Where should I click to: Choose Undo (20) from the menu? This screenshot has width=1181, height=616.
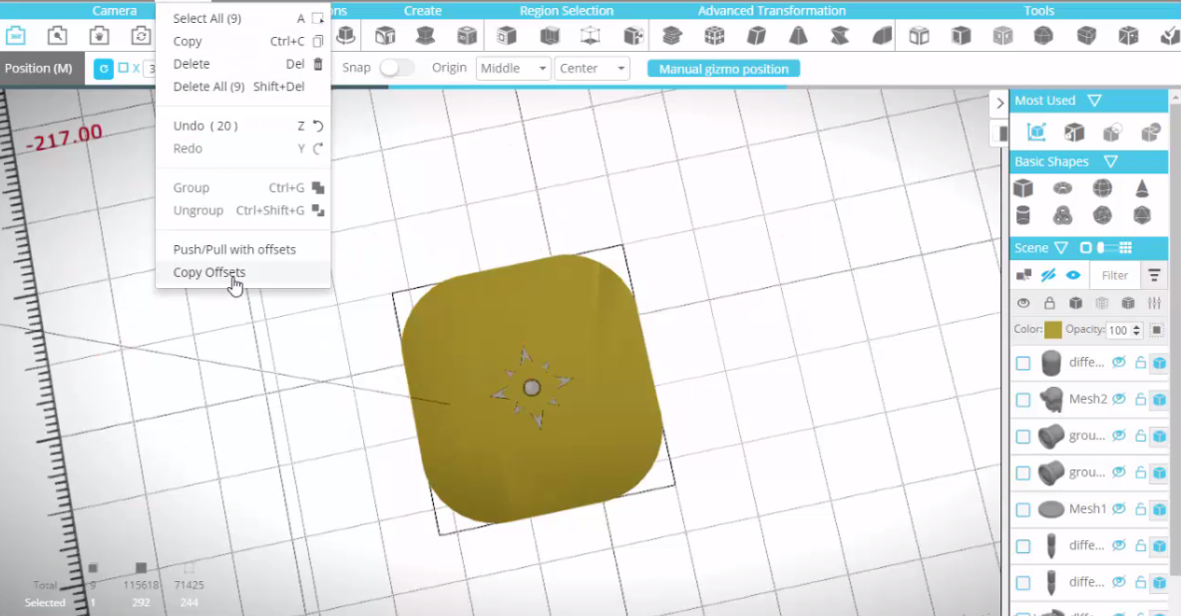click(x=243, y=126)
